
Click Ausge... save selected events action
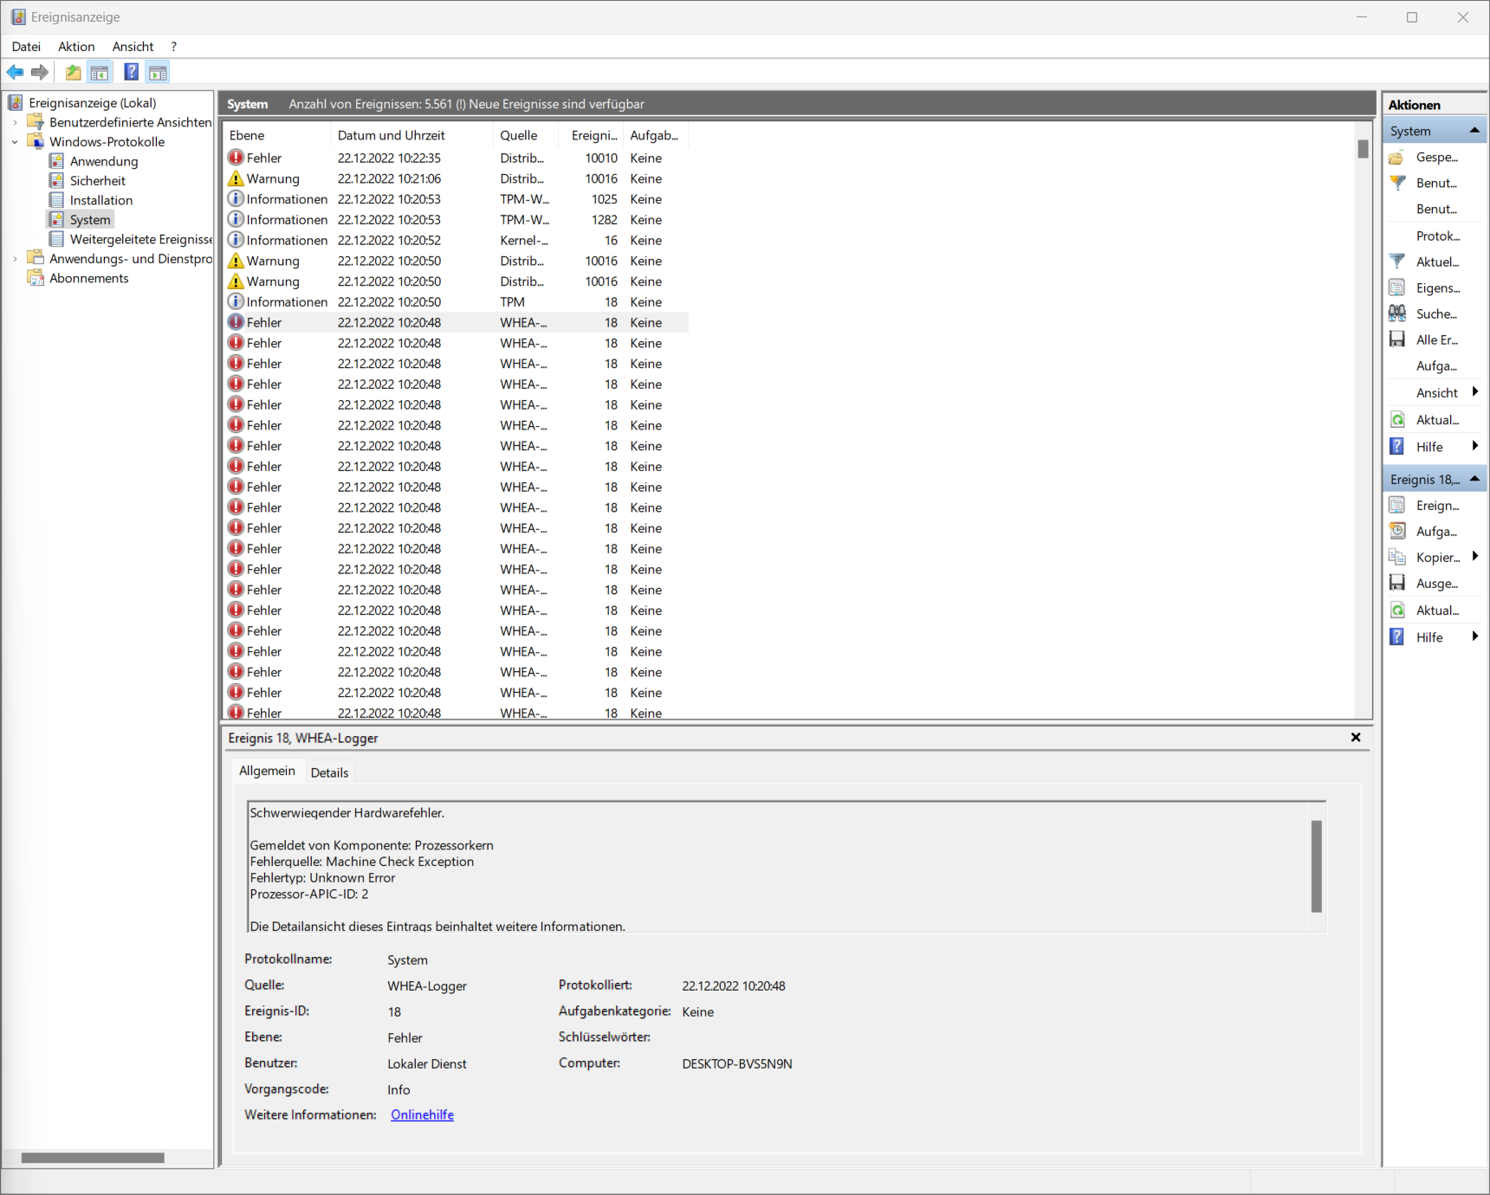1434,584
